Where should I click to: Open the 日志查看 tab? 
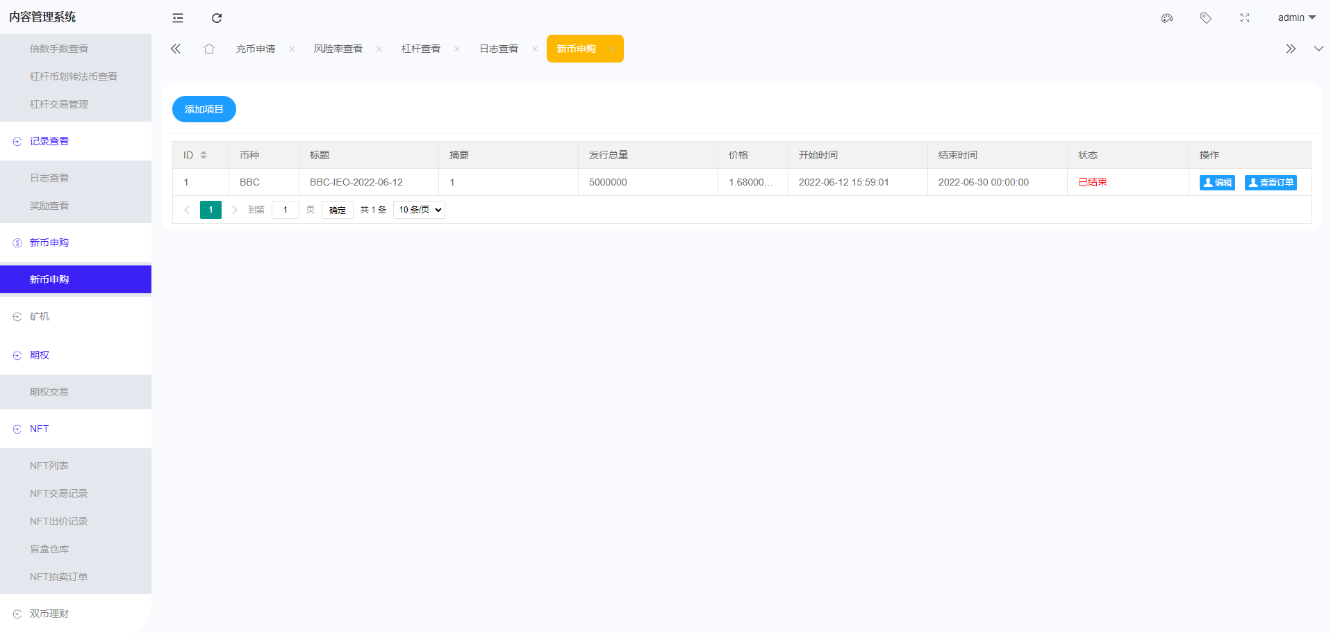point(499,49)
